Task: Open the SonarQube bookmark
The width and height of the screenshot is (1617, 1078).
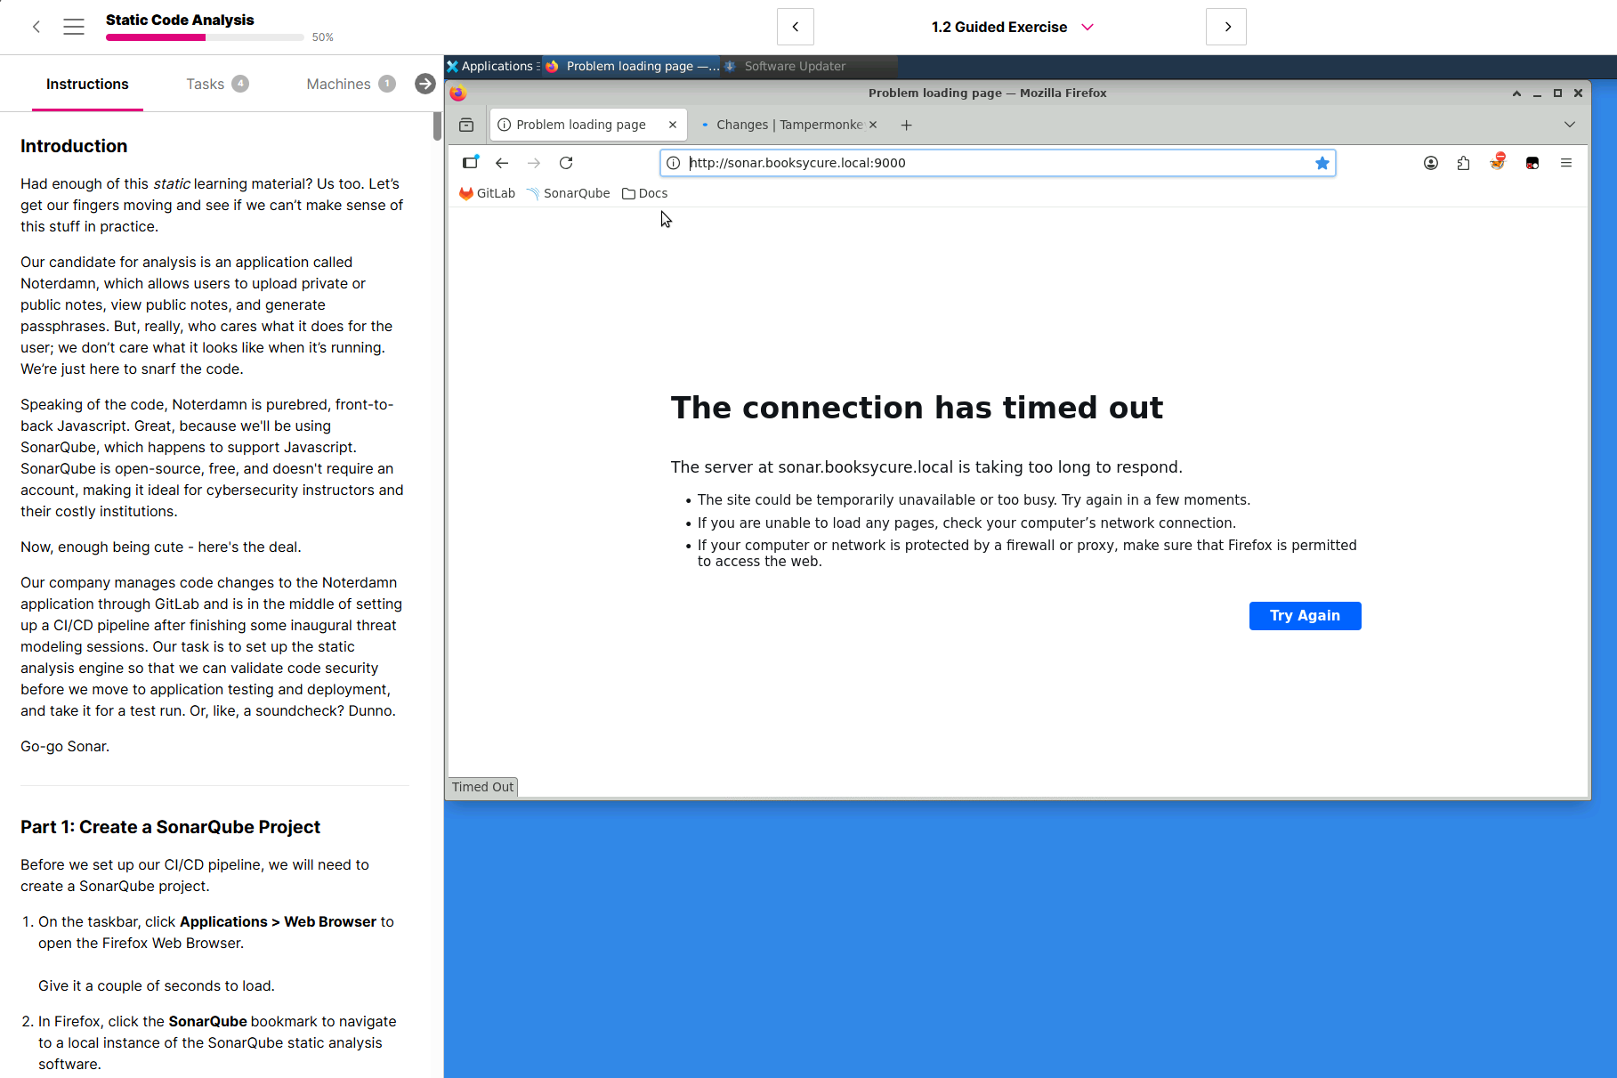Action: [x=568, y=193]
